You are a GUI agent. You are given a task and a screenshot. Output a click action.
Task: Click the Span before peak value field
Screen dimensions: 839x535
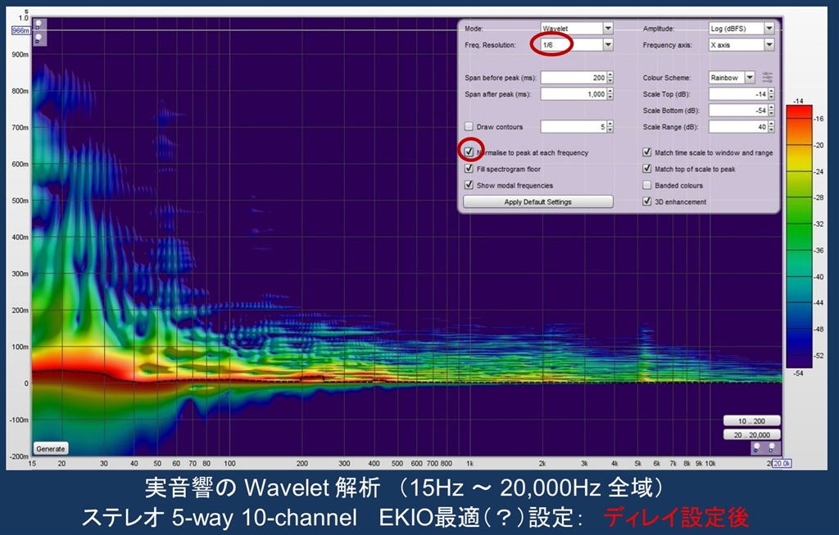click(573, 78)
